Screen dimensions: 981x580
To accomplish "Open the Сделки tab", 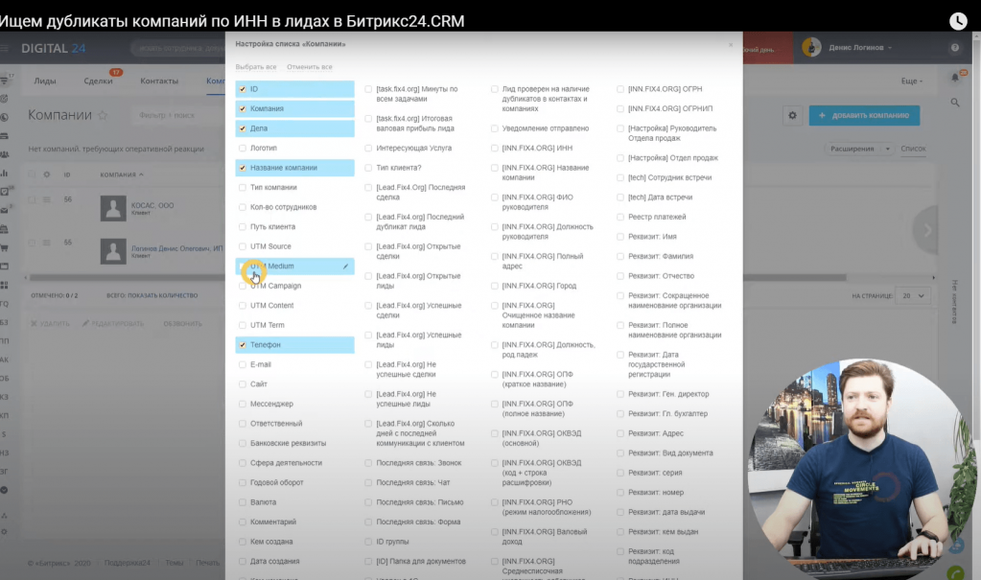I will pos(98,81).
